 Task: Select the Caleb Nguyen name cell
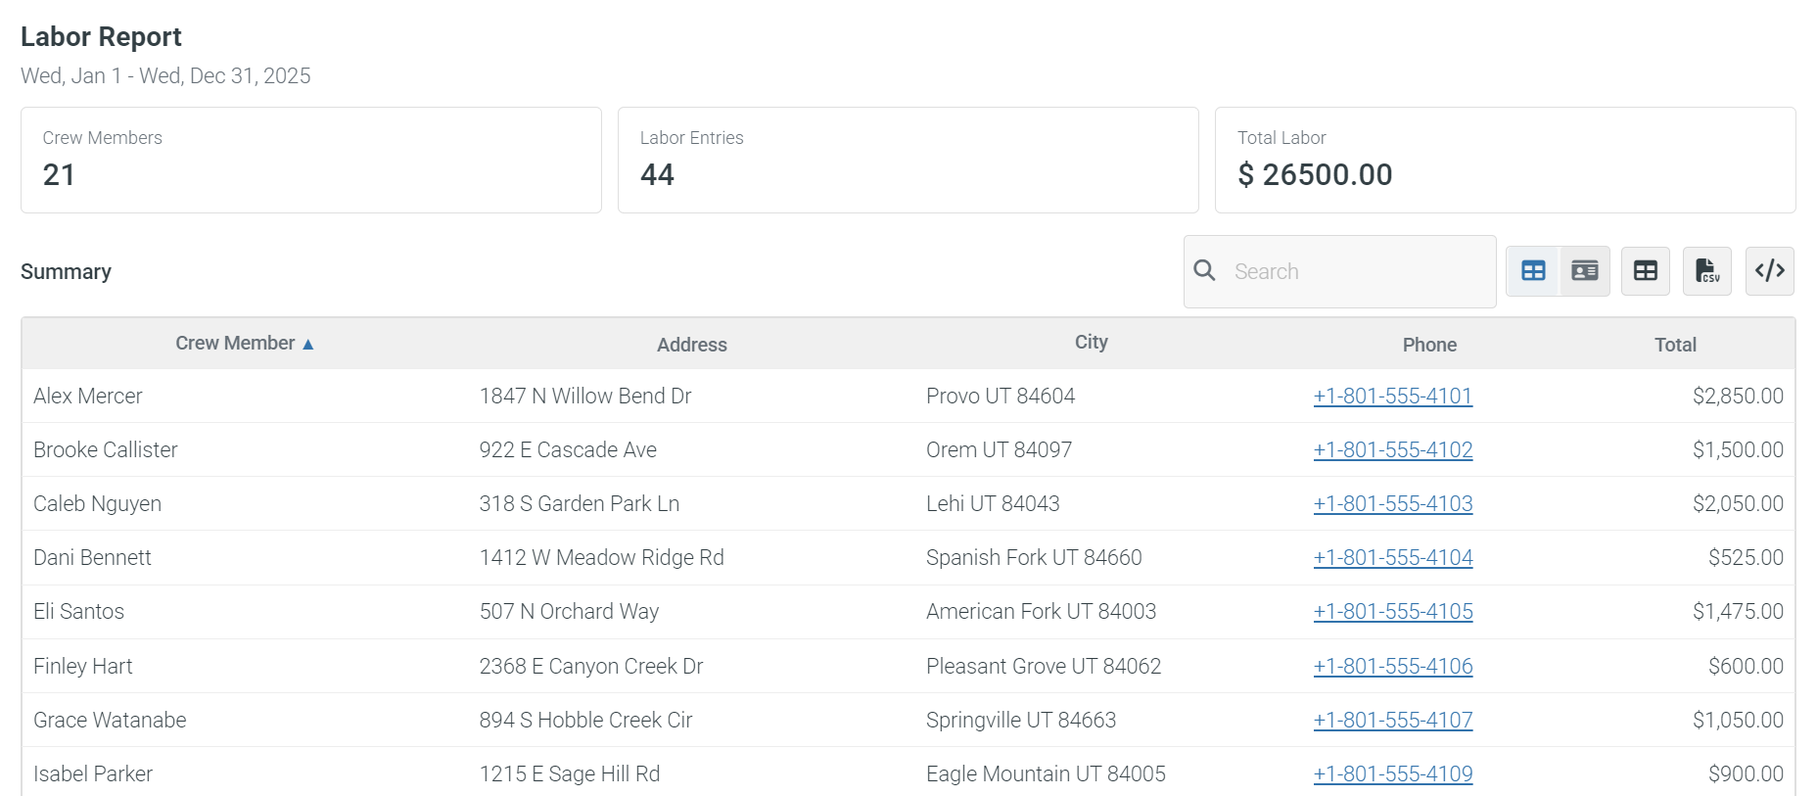point(98,503)
